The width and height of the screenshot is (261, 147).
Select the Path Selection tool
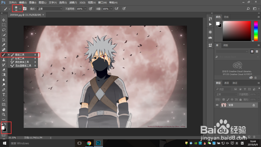coord(3,100)
